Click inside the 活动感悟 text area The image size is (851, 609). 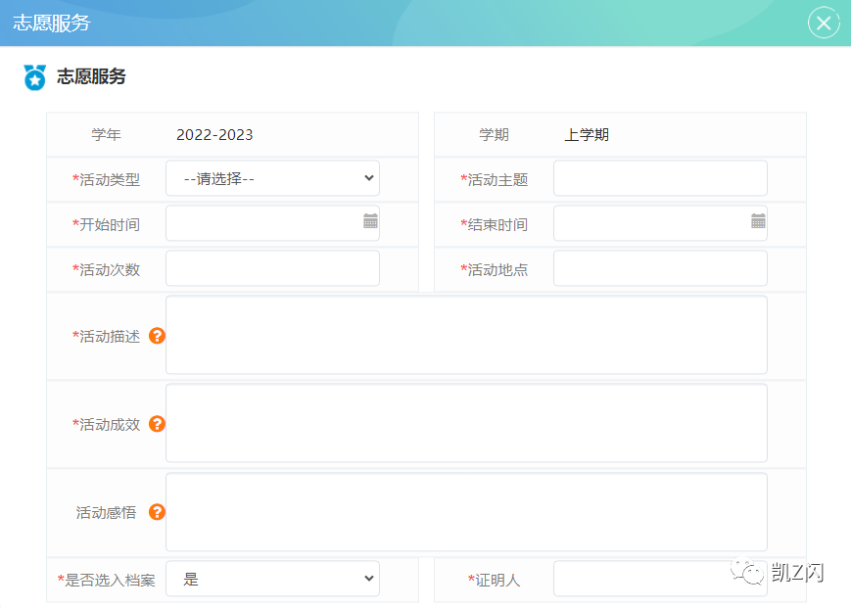pos(466,512)
